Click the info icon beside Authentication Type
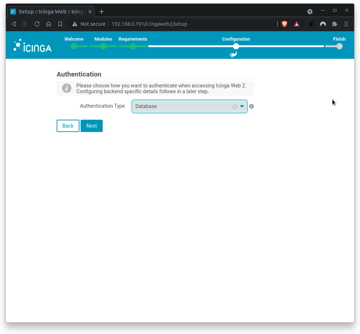Screen dimensions: 360x334 251,106
